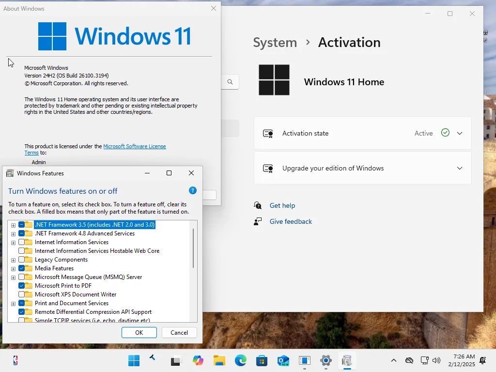Launch Copilot from the taskbar
The height and width of the screenshot is (372, 496).
pyautogui.click(x=198, y=360)
